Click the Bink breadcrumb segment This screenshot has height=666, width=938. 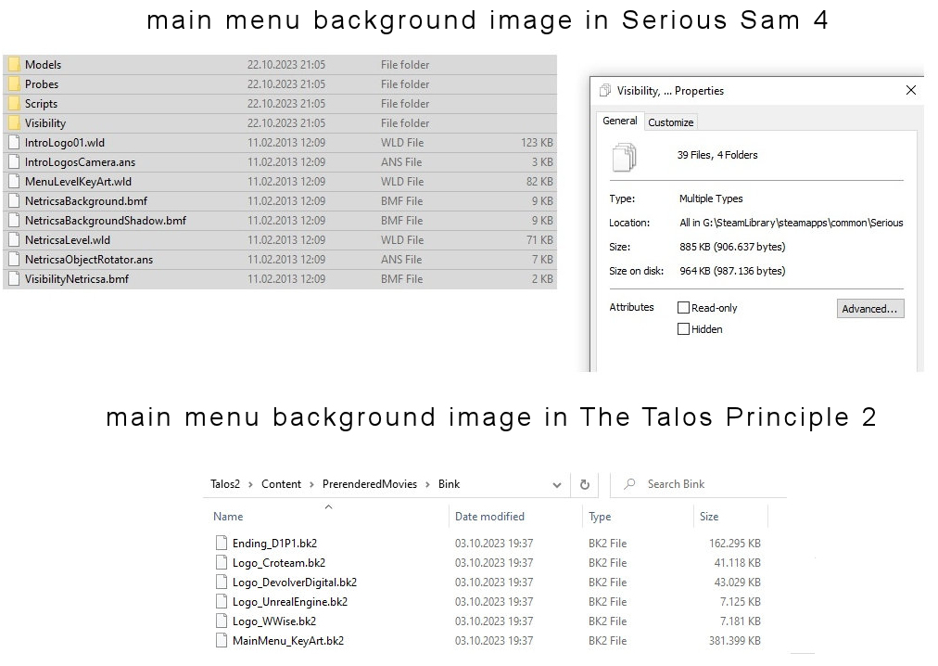pyautogui.click(x=449, y=484)
